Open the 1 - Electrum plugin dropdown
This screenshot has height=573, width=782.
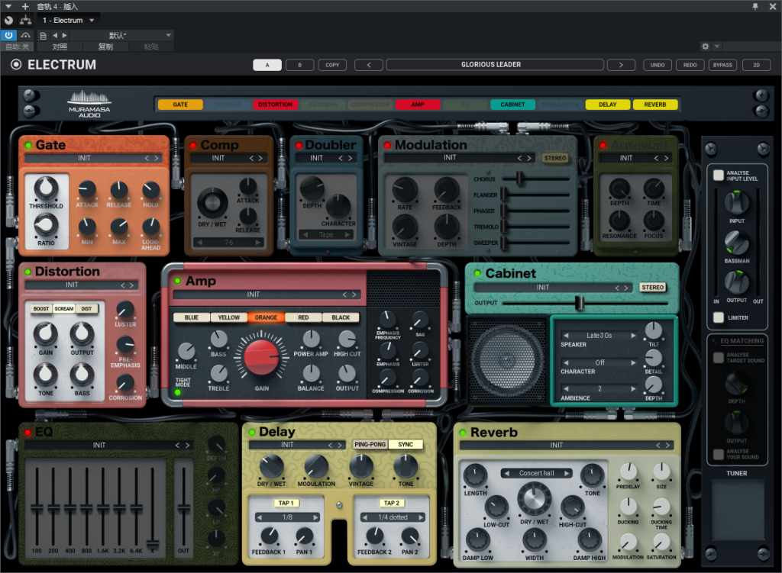(x=68, y=21)
